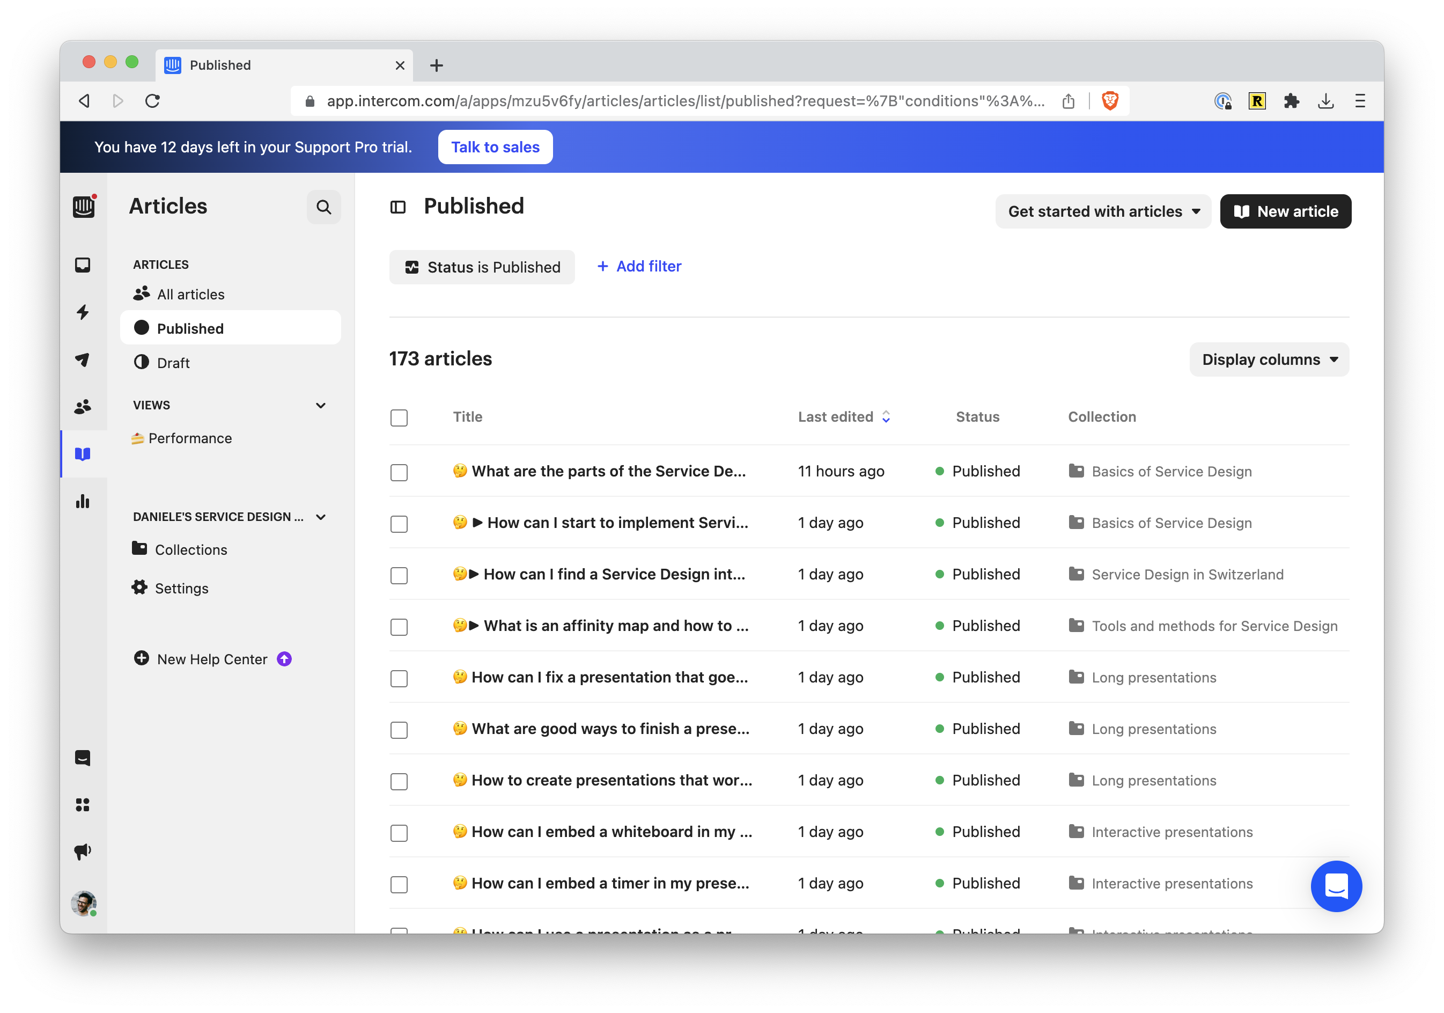
Task: Click the New article button
Action: [1285, 211]
